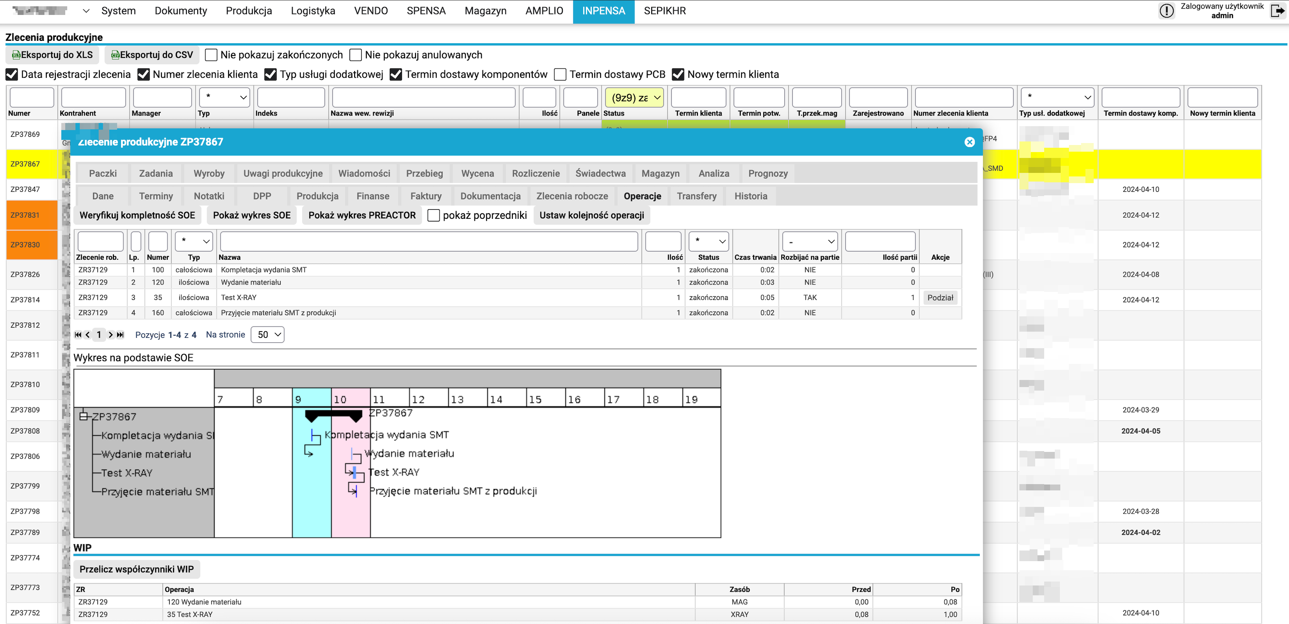Click the Kontrahent filter input
The width and height of the screenshot is (1289, 624).
pos(93,97)
